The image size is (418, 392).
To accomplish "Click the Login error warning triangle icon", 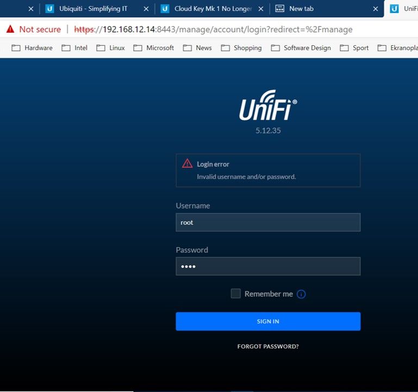I will click(x=187, y=163).
